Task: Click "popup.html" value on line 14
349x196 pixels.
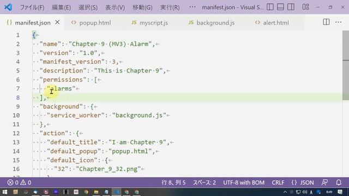Action: pos(130,151)
